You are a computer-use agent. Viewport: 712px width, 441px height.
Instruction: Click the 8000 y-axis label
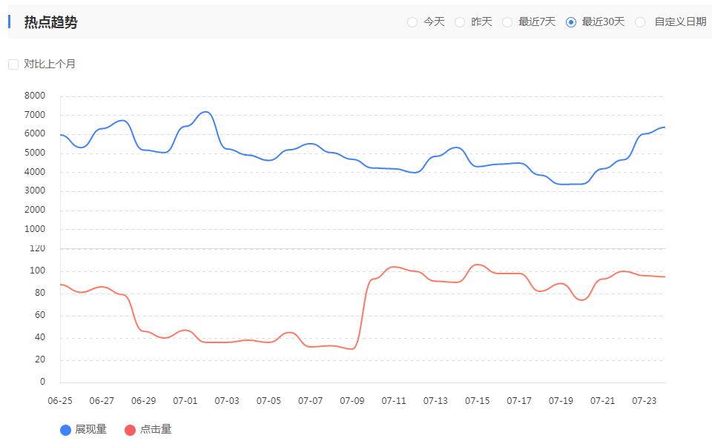point(35,96)
